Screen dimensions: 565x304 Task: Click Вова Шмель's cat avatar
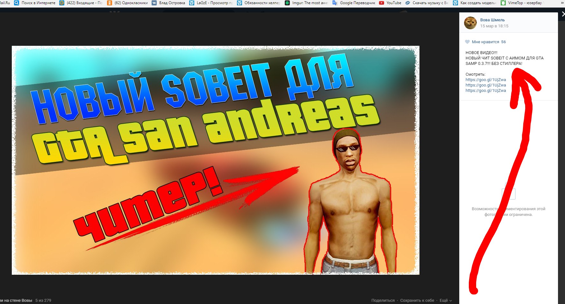[x=470, y=23]
